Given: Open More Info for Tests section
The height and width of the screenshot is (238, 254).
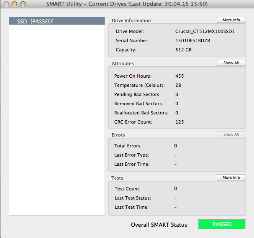Looking at the screenshot, I should click(231, 177).
